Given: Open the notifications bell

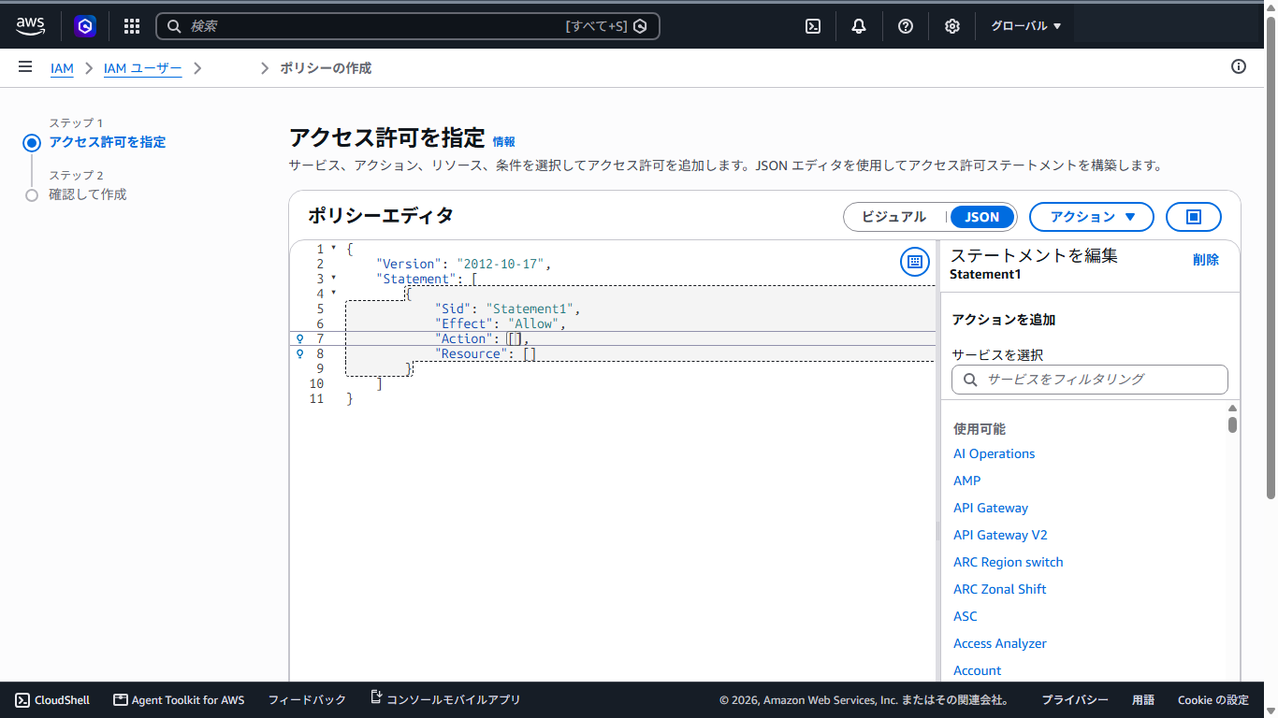Looking at the screenshot, I should pyautogui.click(x=859, y=26).
